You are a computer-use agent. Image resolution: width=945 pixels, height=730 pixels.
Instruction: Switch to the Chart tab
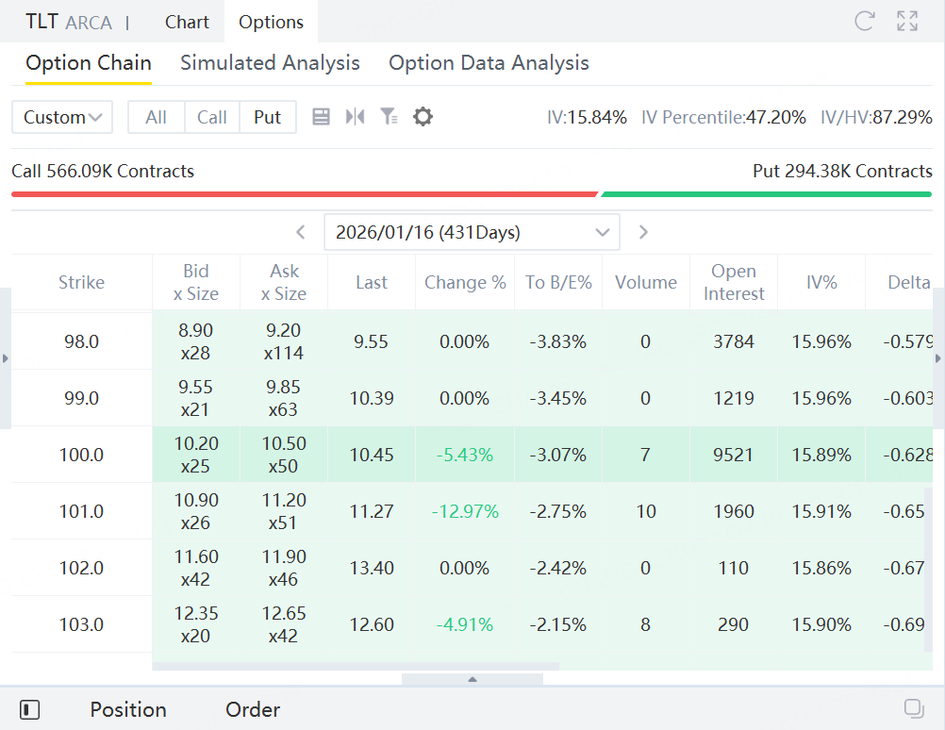[x=187, y=22]
